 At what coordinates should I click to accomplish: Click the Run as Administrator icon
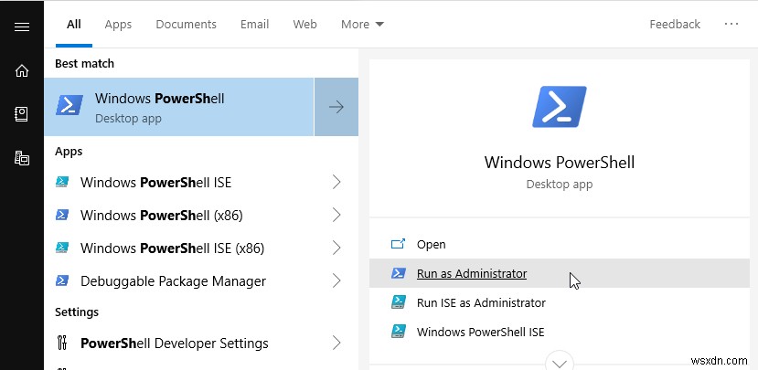[x=398, y=273]
